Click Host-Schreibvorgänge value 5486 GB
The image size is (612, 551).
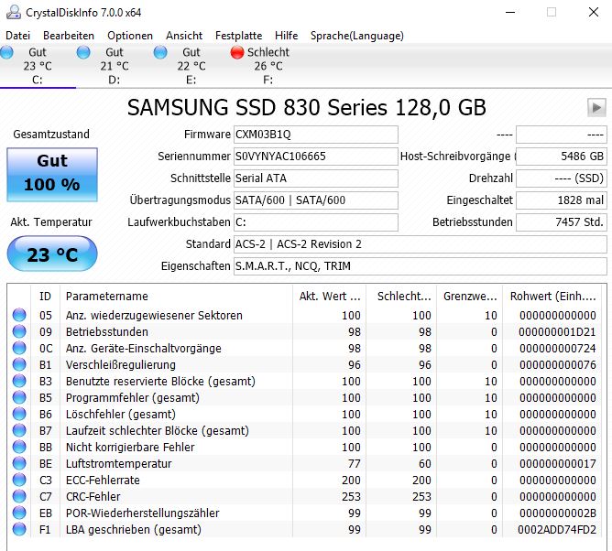tap(562, 157)
